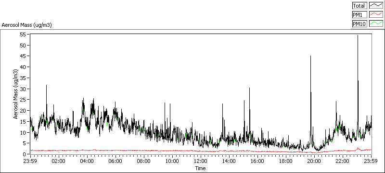The image size is (385, 173).
Task: Select the starting 23:59 time label
Action: 30,161
